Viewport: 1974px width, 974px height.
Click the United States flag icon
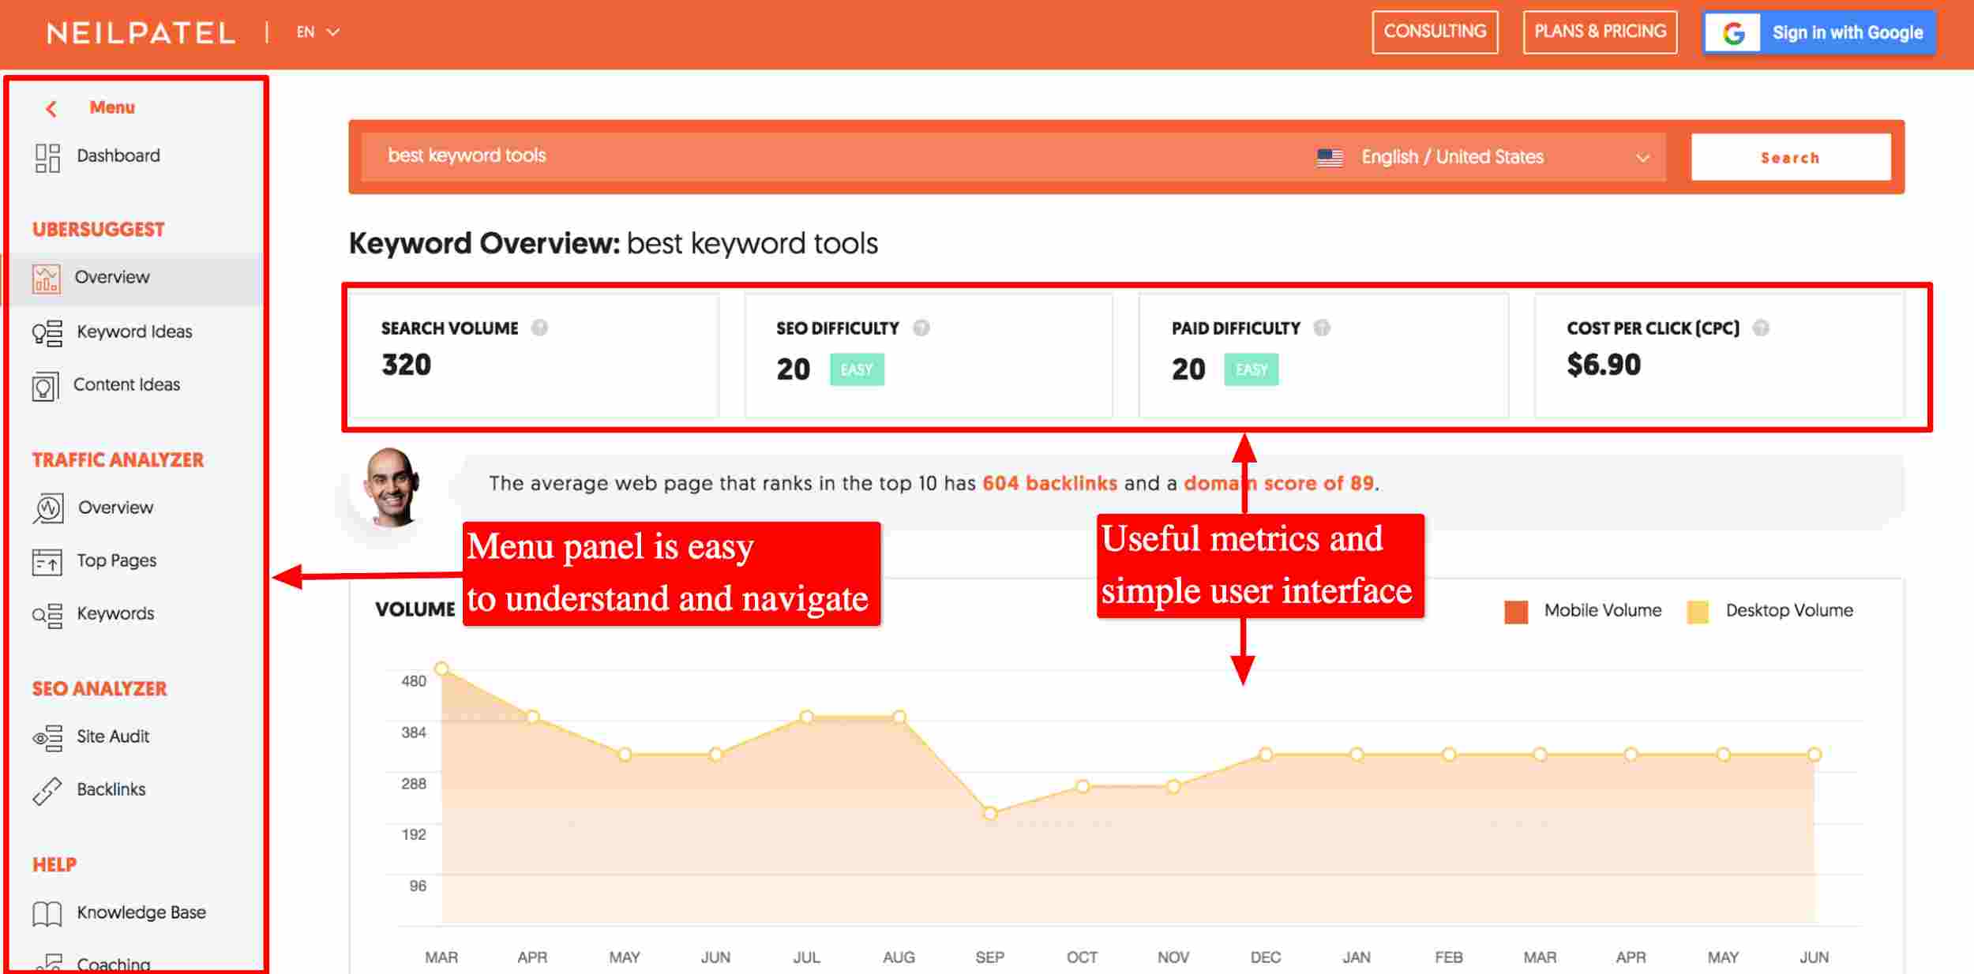(x=1330, y=158)
